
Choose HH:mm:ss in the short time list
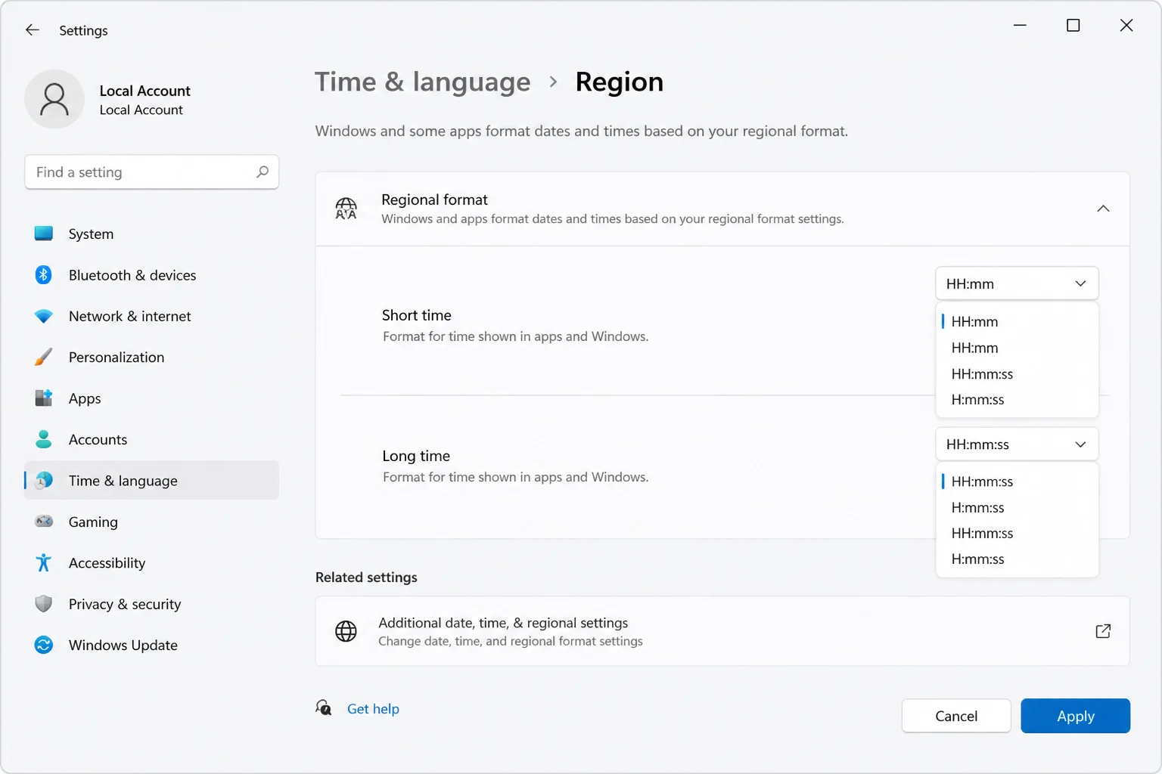(1017, 373)
